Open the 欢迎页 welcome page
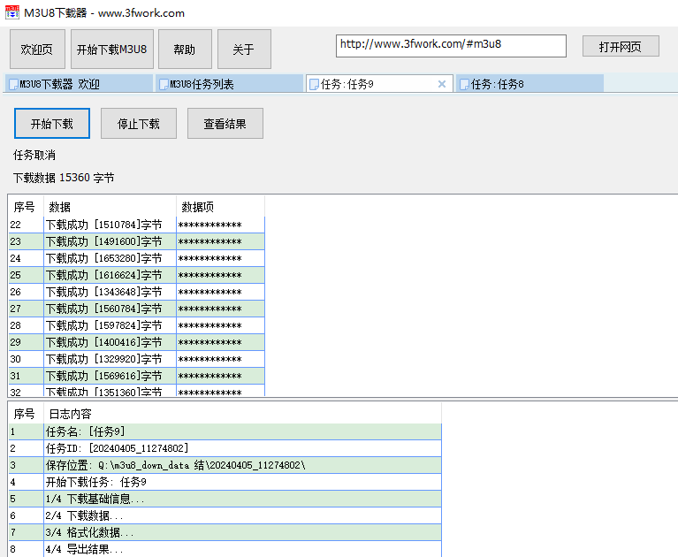 pos(37,50)
